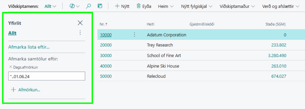
Task: Expand the Viðskiptamenn Allt view dropdown
Action: pos(51,6)
